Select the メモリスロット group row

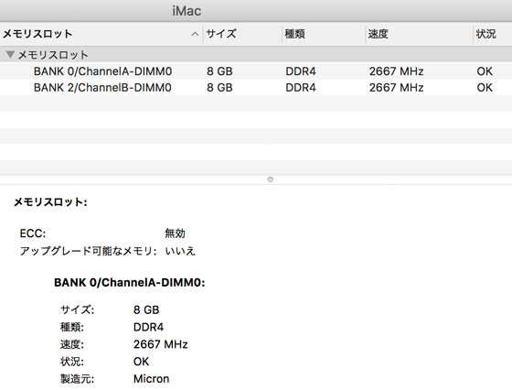(256, 55)
